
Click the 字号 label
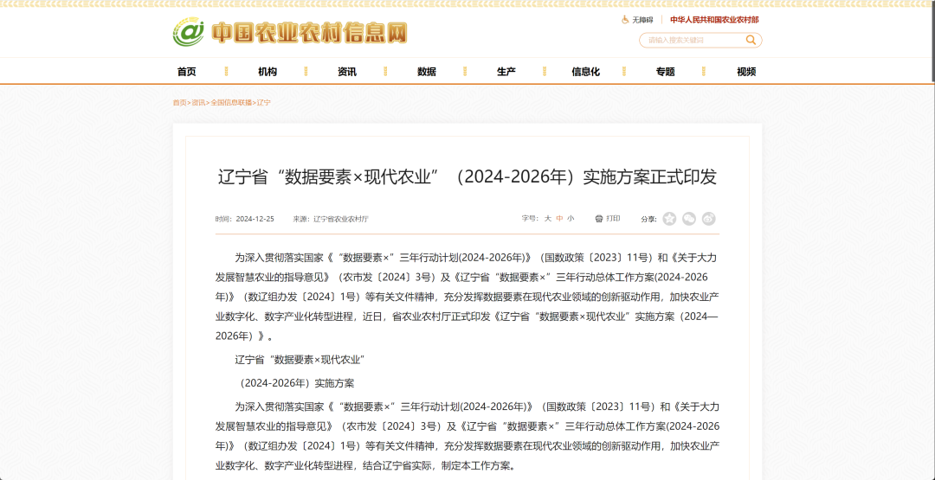point(530,219)
